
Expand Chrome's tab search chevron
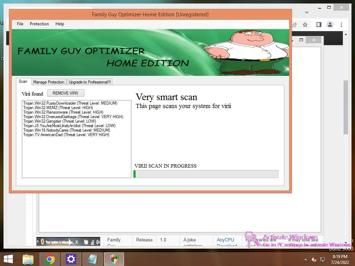[307, 12]
